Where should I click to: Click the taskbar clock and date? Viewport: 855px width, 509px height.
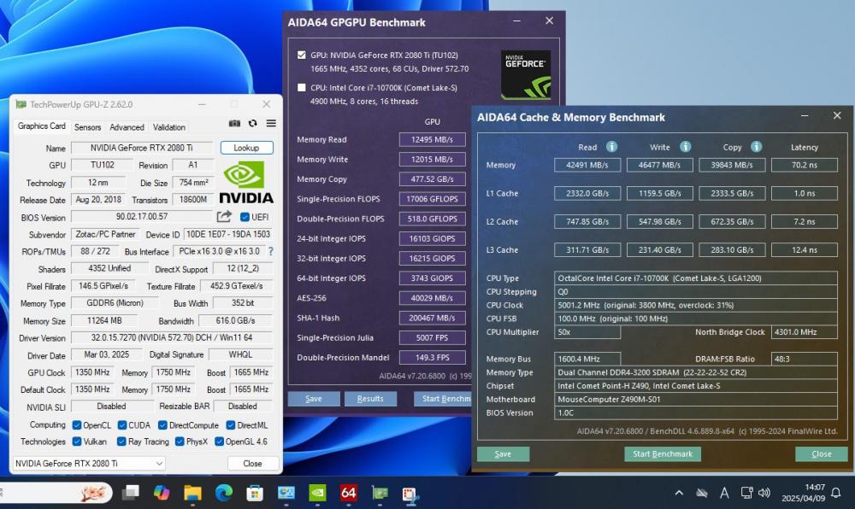click(x=803, y=493)
